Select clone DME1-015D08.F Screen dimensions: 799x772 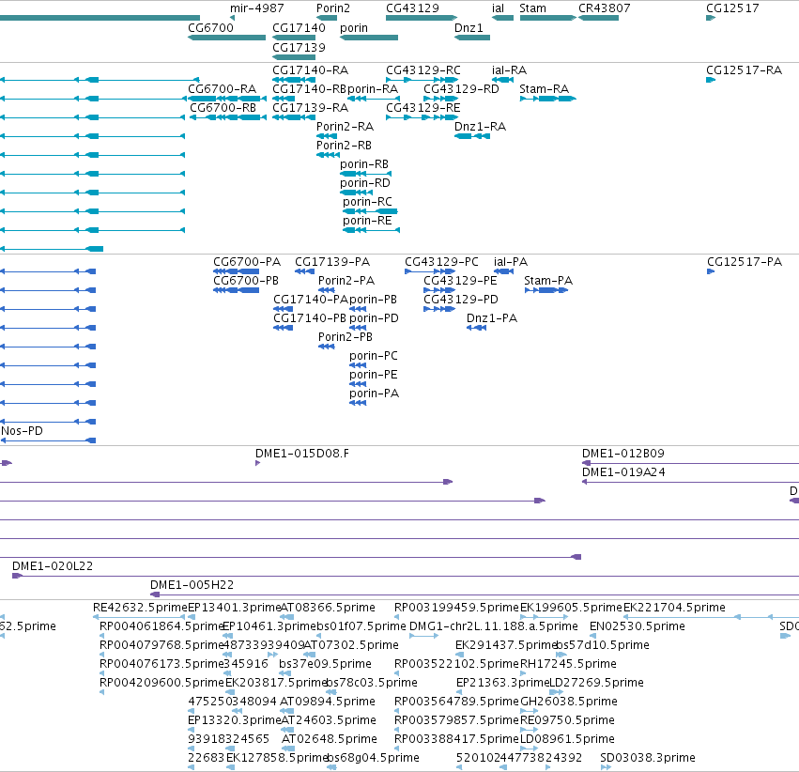(x=258, y=463)
